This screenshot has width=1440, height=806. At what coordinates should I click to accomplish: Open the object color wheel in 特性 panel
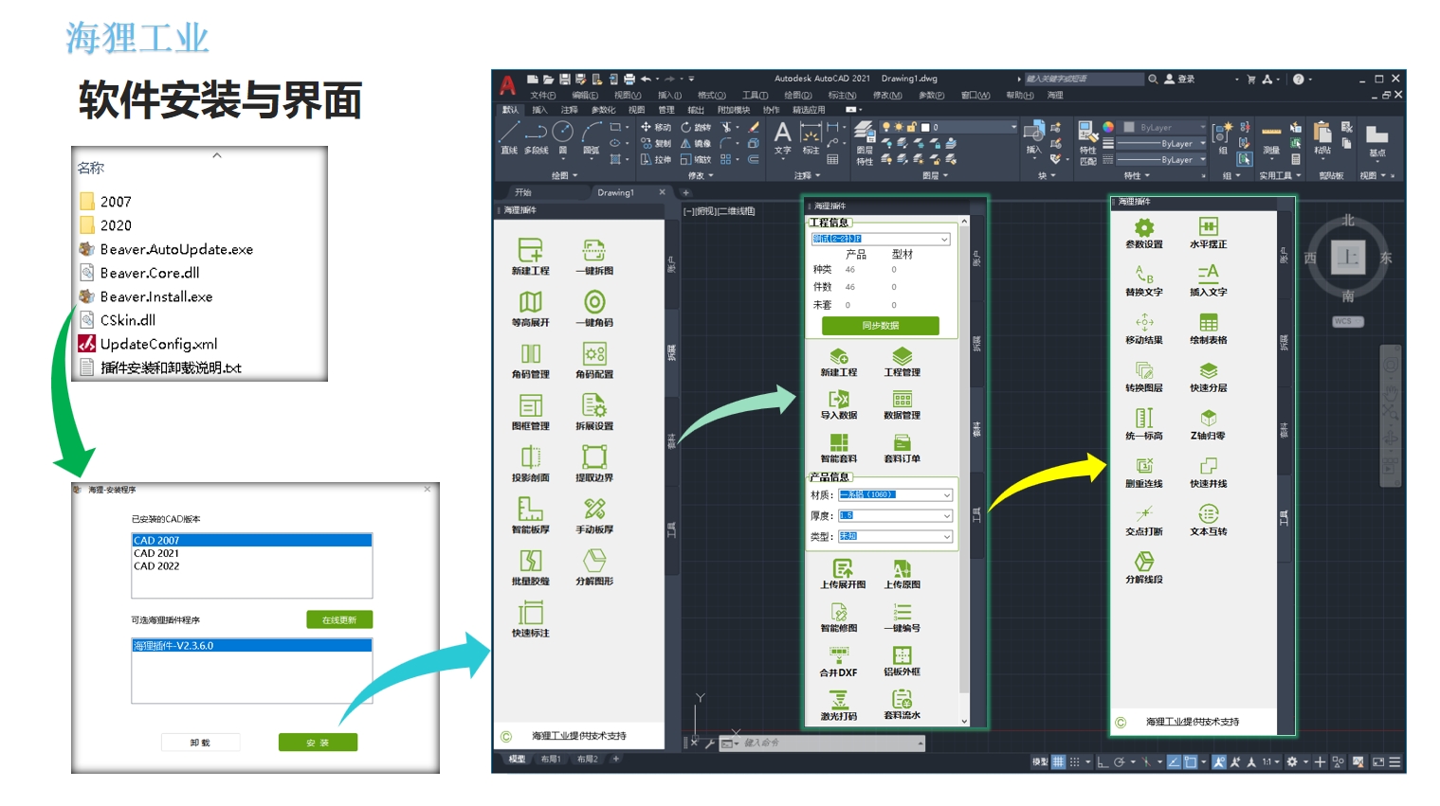(1108, 127)
